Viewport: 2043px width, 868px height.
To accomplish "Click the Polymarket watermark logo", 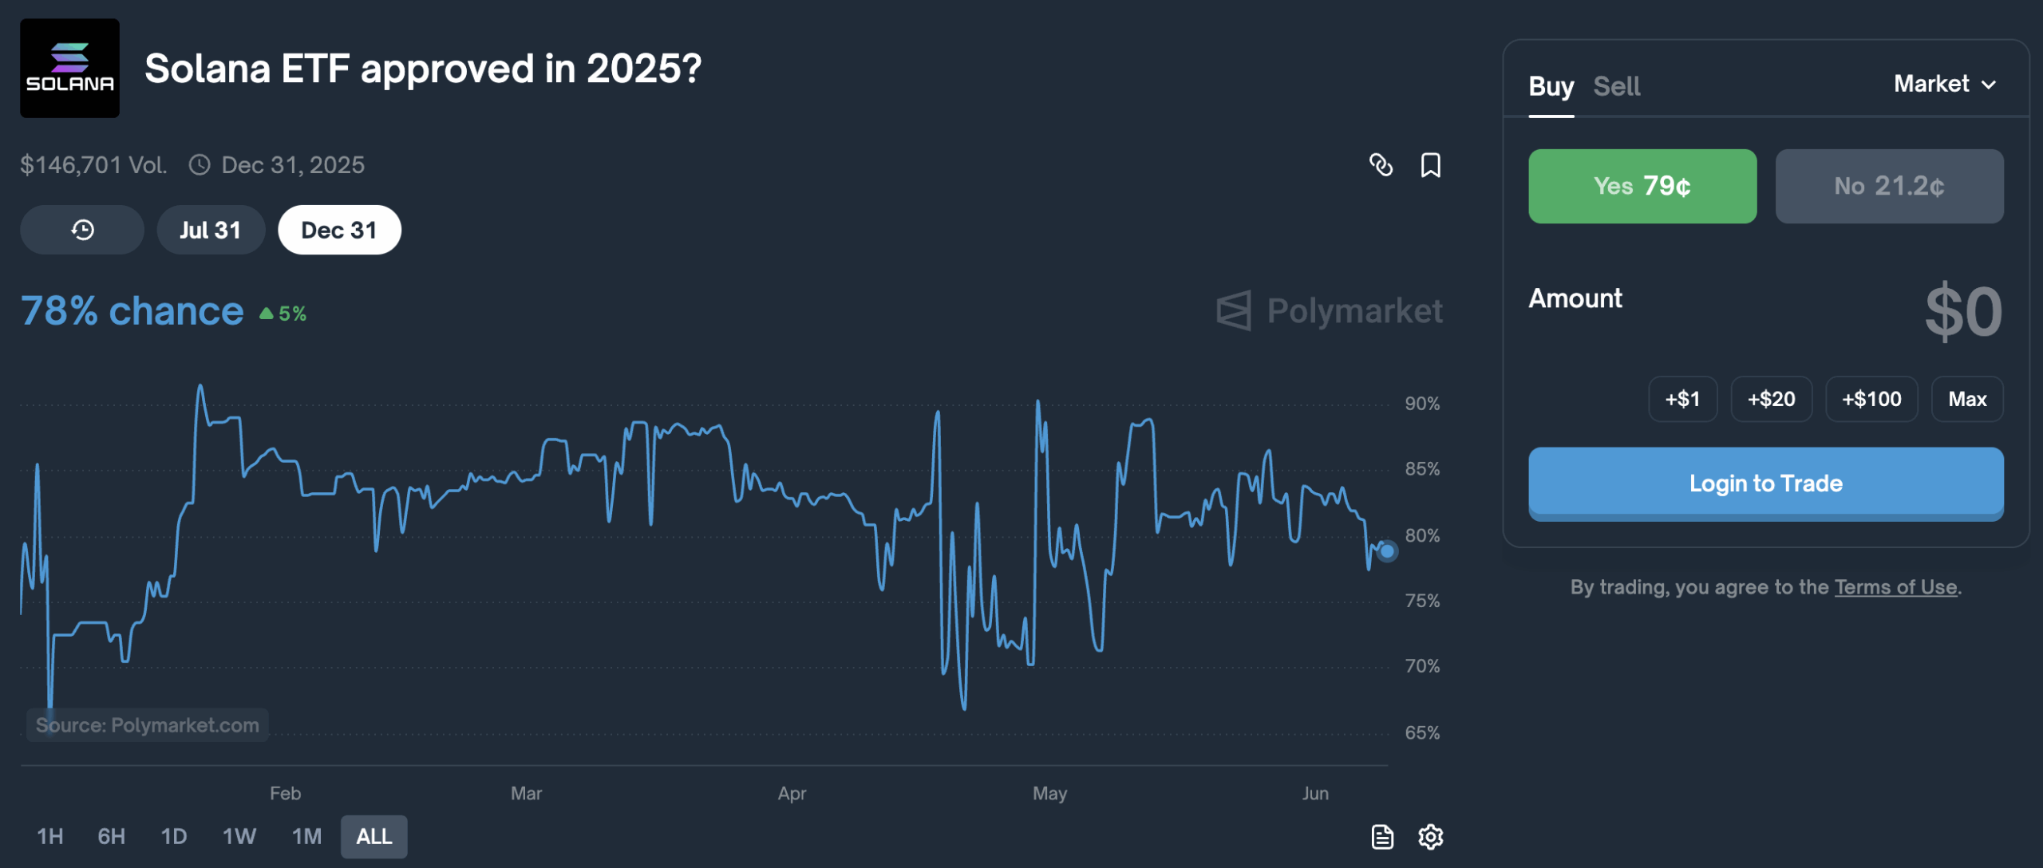I will (x=1330, y=311).
